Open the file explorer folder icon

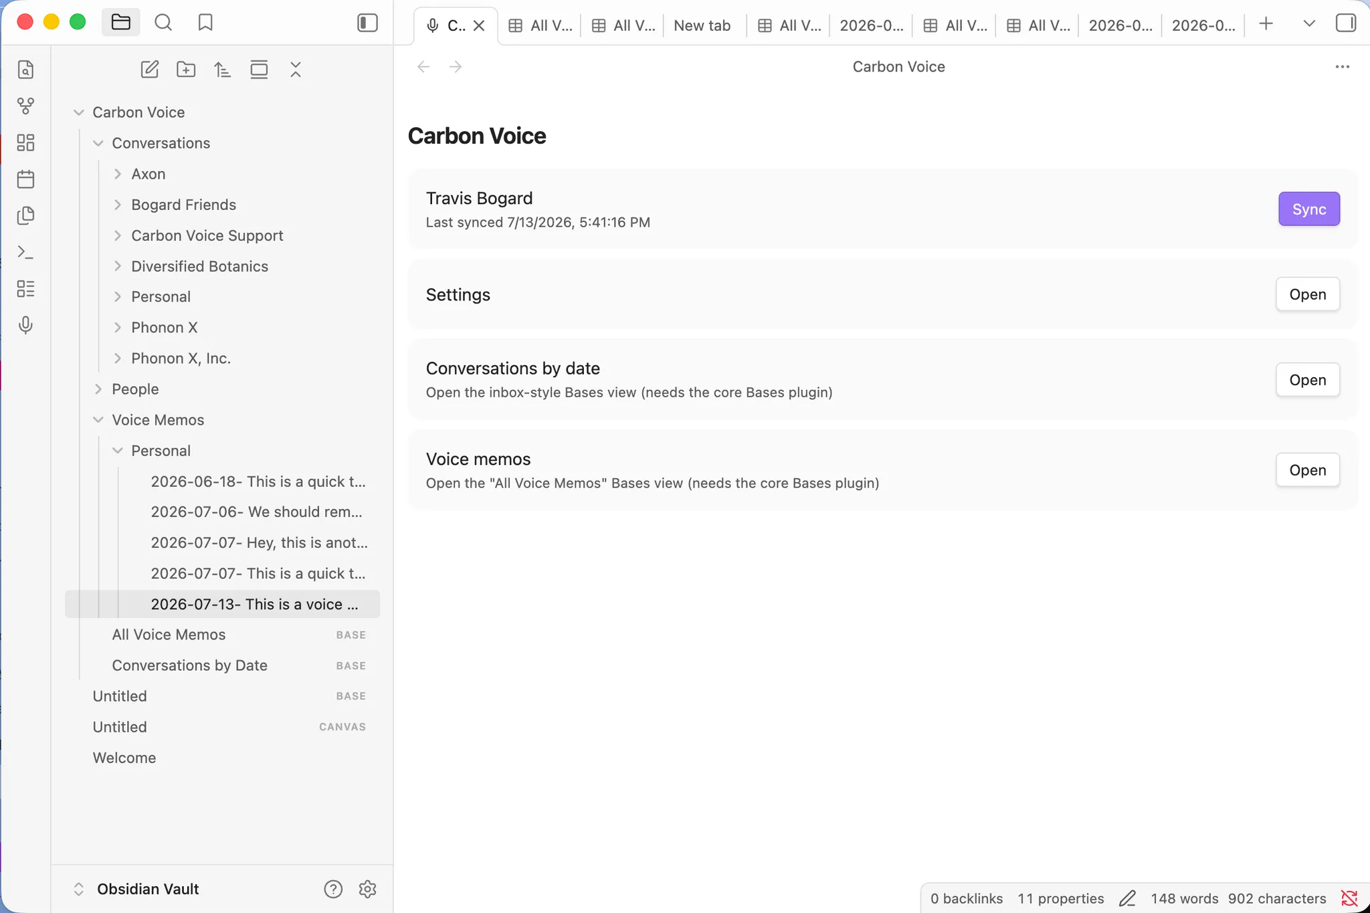click(x=120, y=23)
